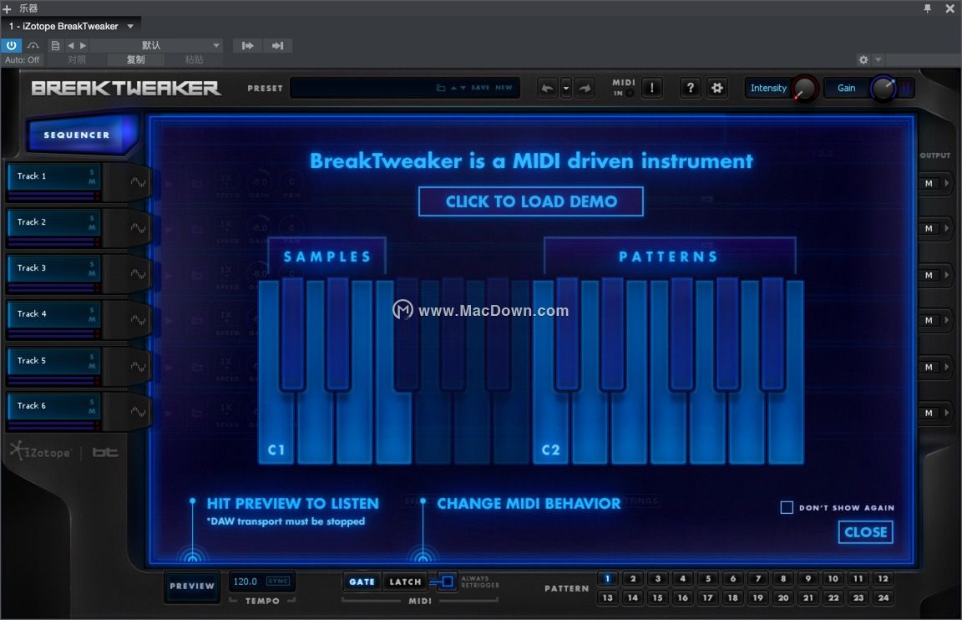Pin the plugin window with pin icon
Image resolution: width=962 pixels, height=620 pixels.
(x=928, y=8)
